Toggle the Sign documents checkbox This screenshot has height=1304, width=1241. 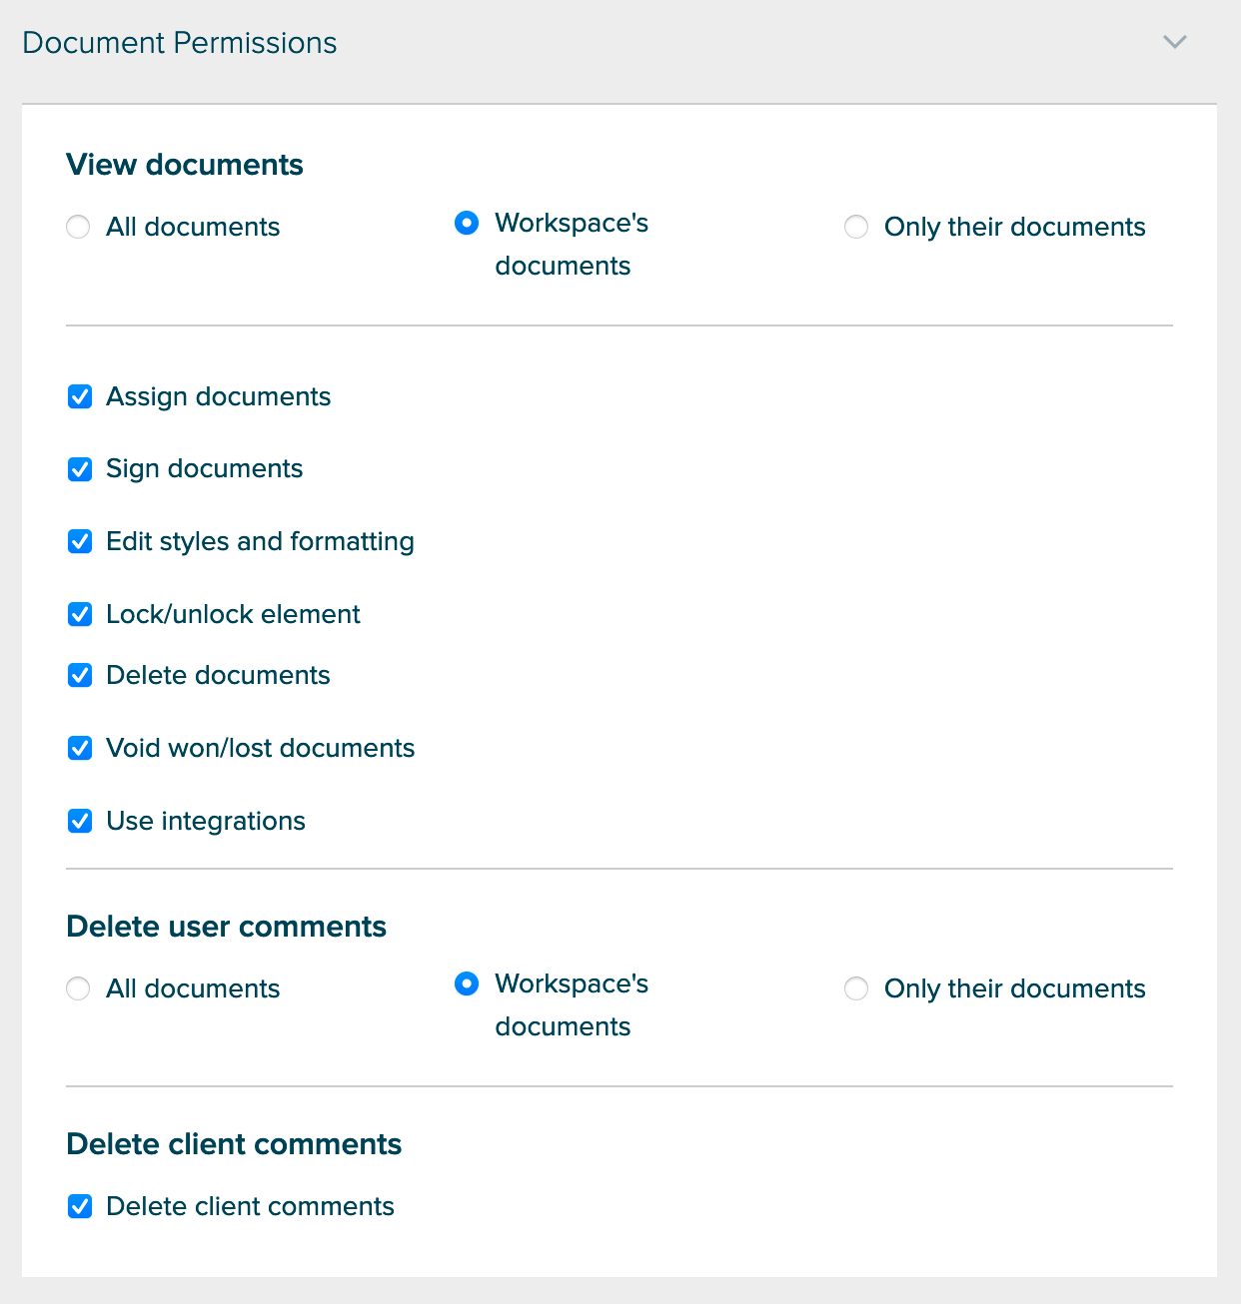click(80, 469)
